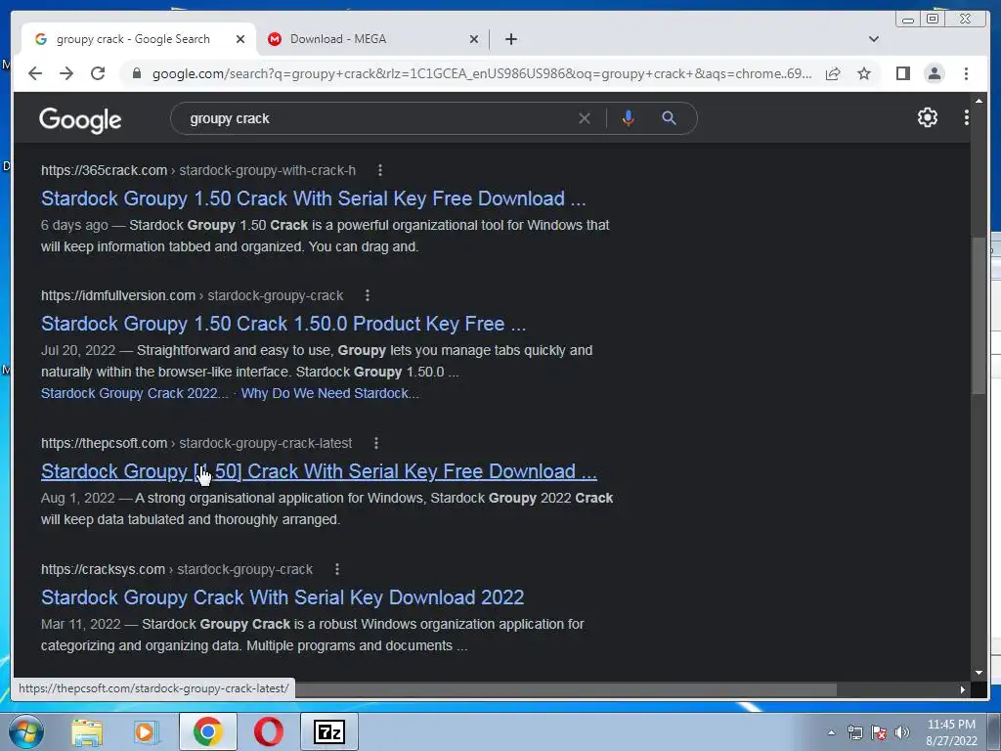This screenshot has width=1001, height=751.
Task: Open Google settings gear
Action: [927, 117]
